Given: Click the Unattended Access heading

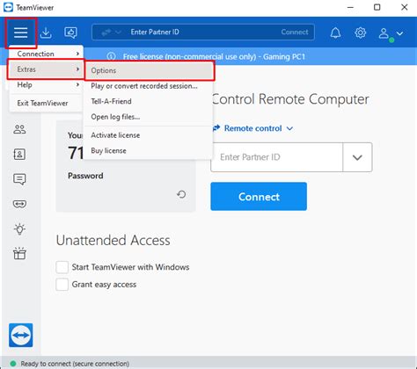Looking at the screenshot, I should (x=113, y=241).
